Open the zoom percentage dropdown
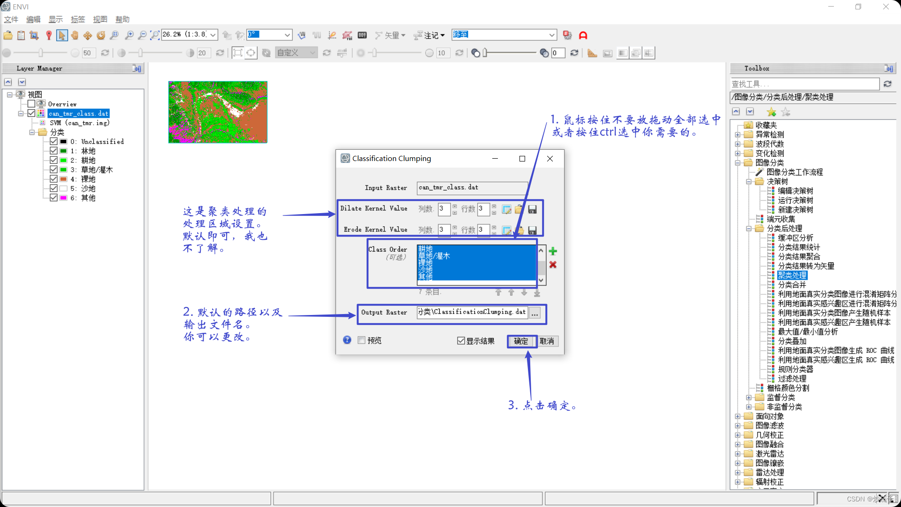The height and width of the screenshot is (507, 901). point(213,35)
